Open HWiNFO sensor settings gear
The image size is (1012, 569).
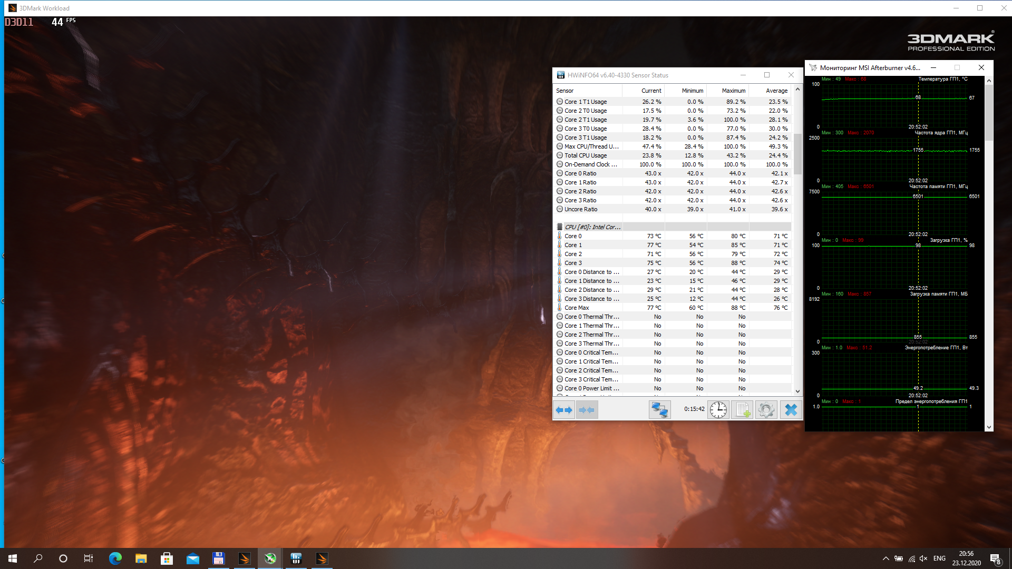point(766,409)
